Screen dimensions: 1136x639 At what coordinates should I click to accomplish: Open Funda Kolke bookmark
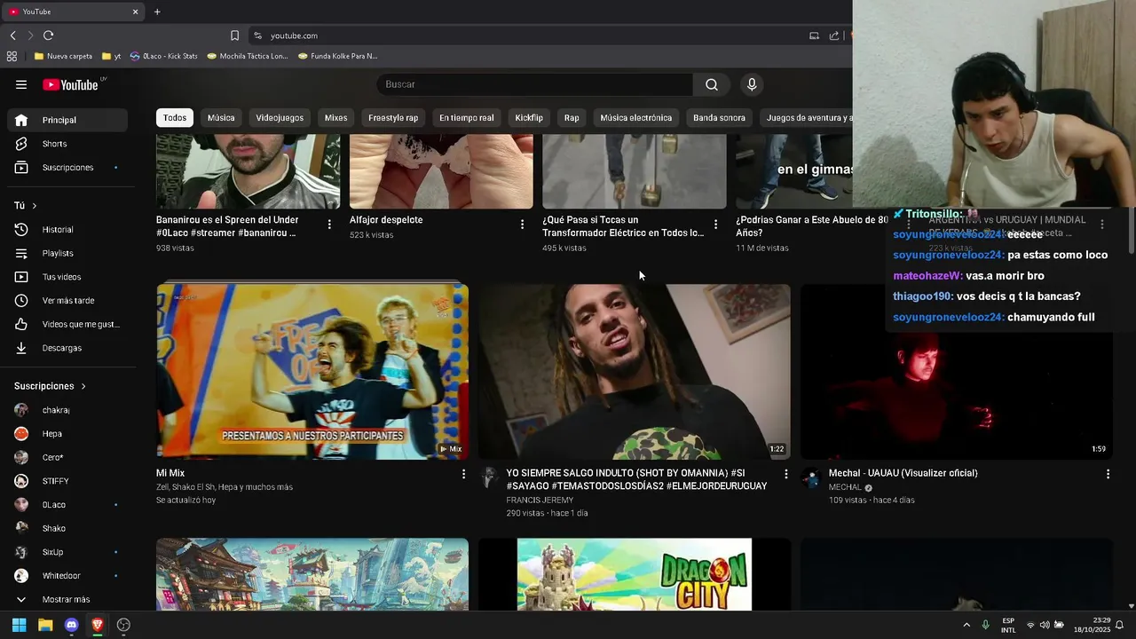pyautogui.click(x=338, y=56)
